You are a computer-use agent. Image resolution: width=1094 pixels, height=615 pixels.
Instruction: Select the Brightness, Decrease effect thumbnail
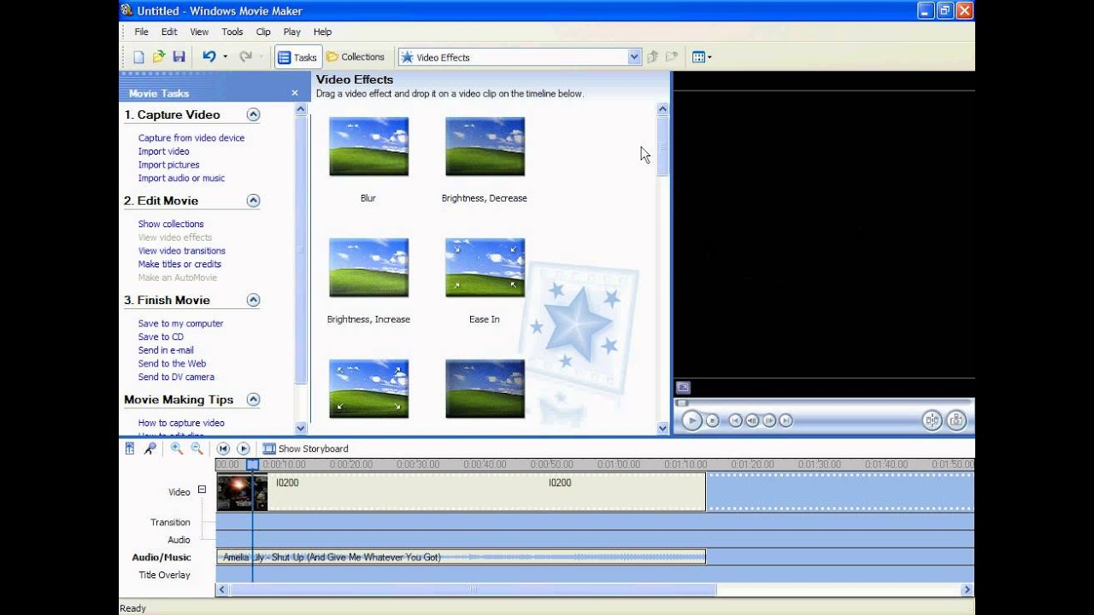point(485,147)
